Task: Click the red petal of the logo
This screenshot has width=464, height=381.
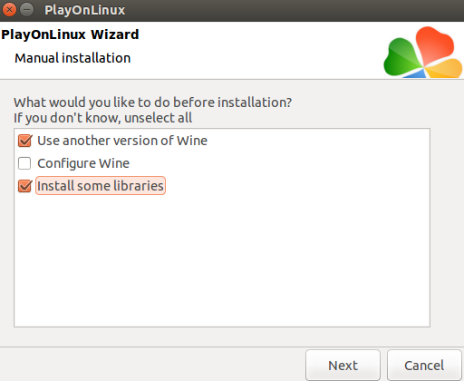Action: [434, 44]
